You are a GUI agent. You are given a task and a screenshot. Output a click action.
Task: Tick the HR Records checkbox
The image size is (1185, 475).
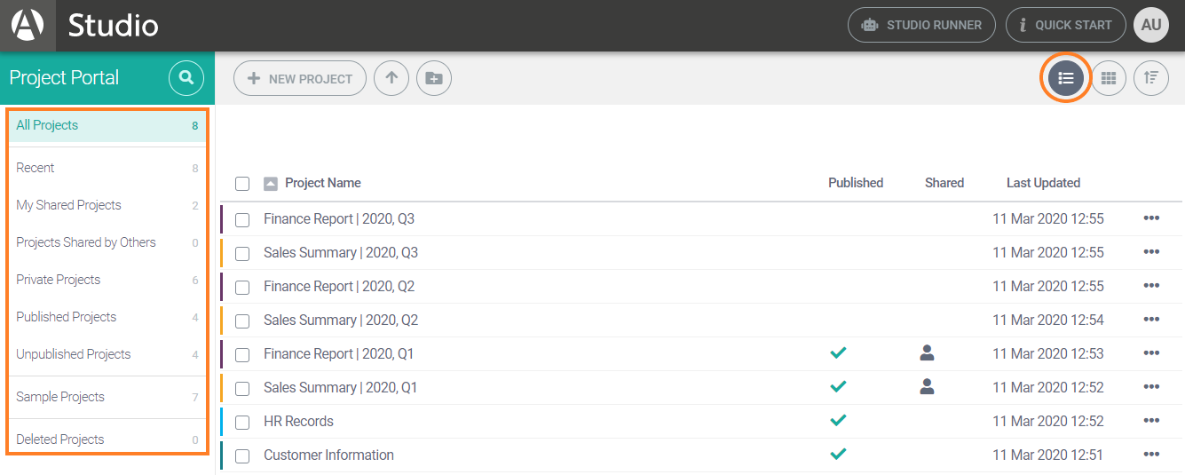pos(242,422)
